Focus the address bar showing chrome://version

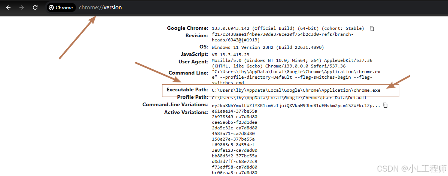(x=100, y=8)
